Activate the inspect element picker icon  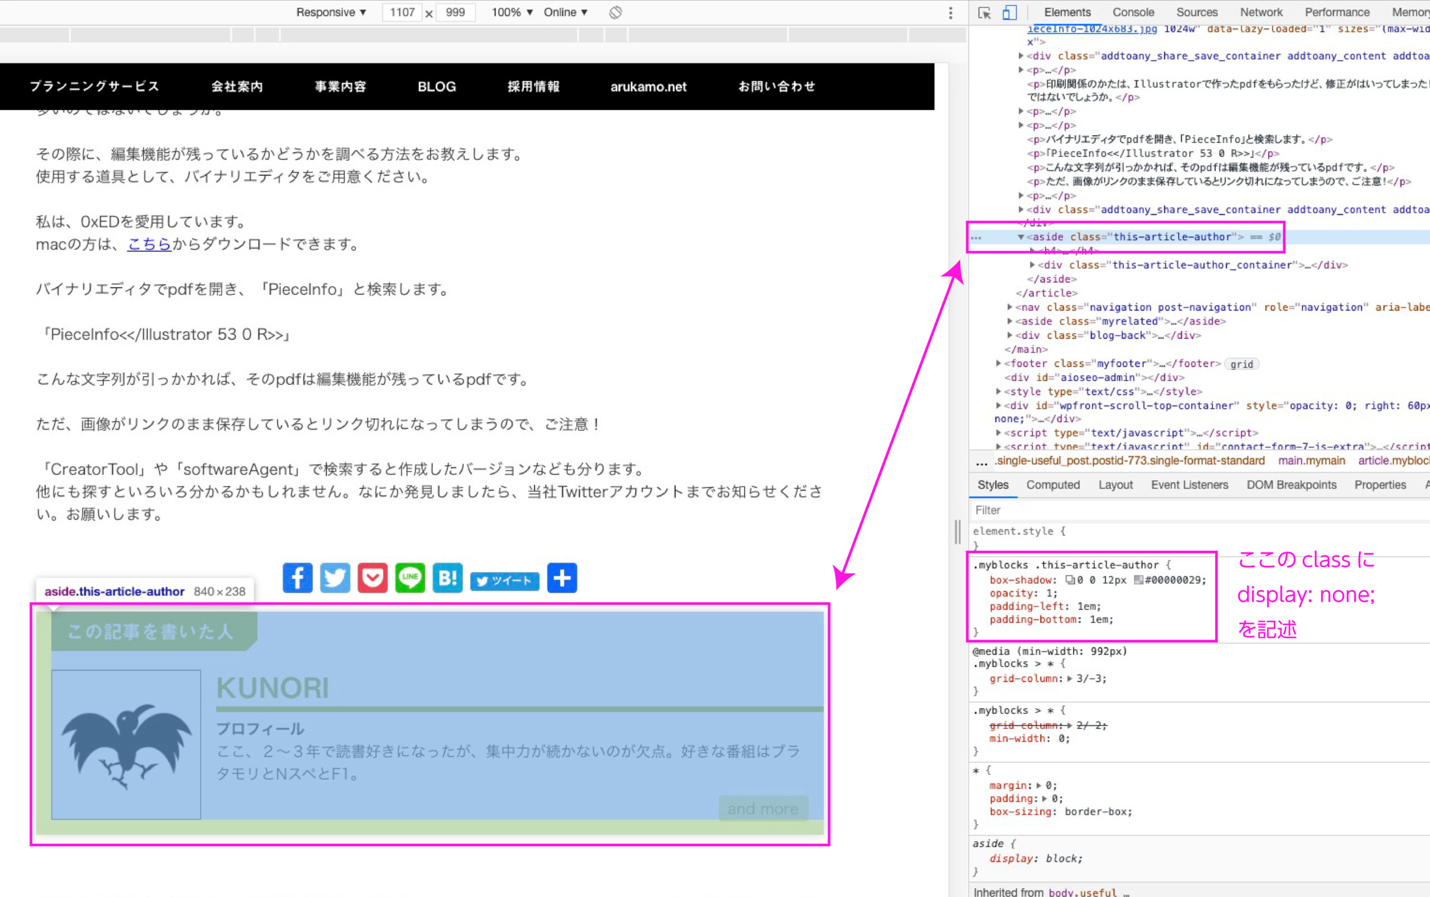984,12
